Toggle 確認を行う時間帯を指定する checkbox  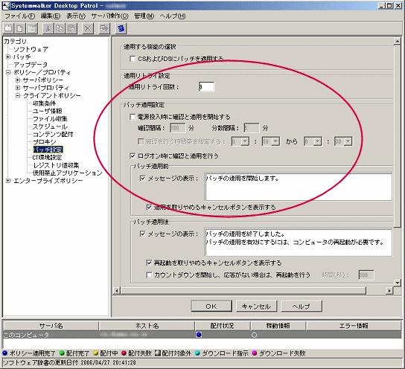141,141
